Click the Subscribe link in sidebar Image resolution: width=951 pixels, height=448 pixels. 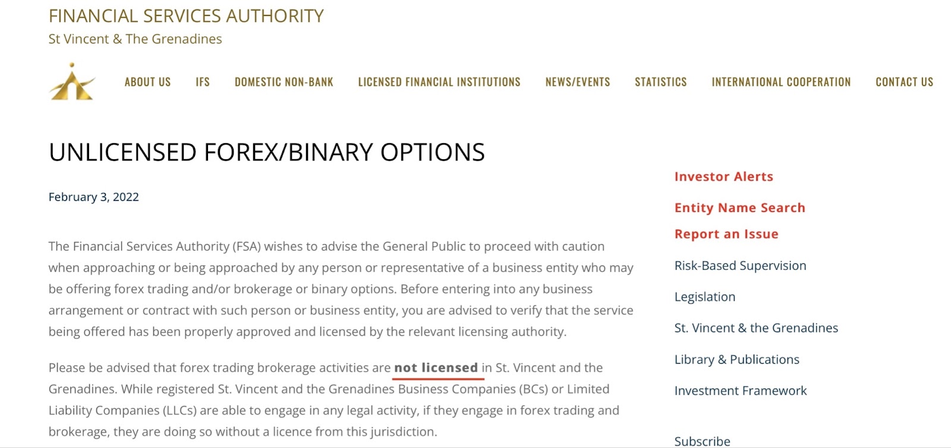702,441
